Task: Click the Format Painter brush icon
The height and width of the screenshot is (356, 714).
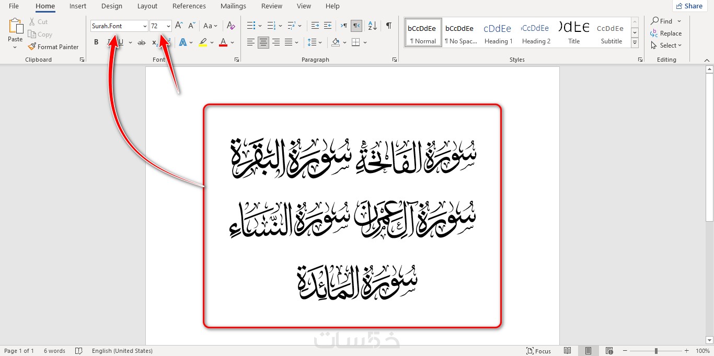Action: (32, 47)
